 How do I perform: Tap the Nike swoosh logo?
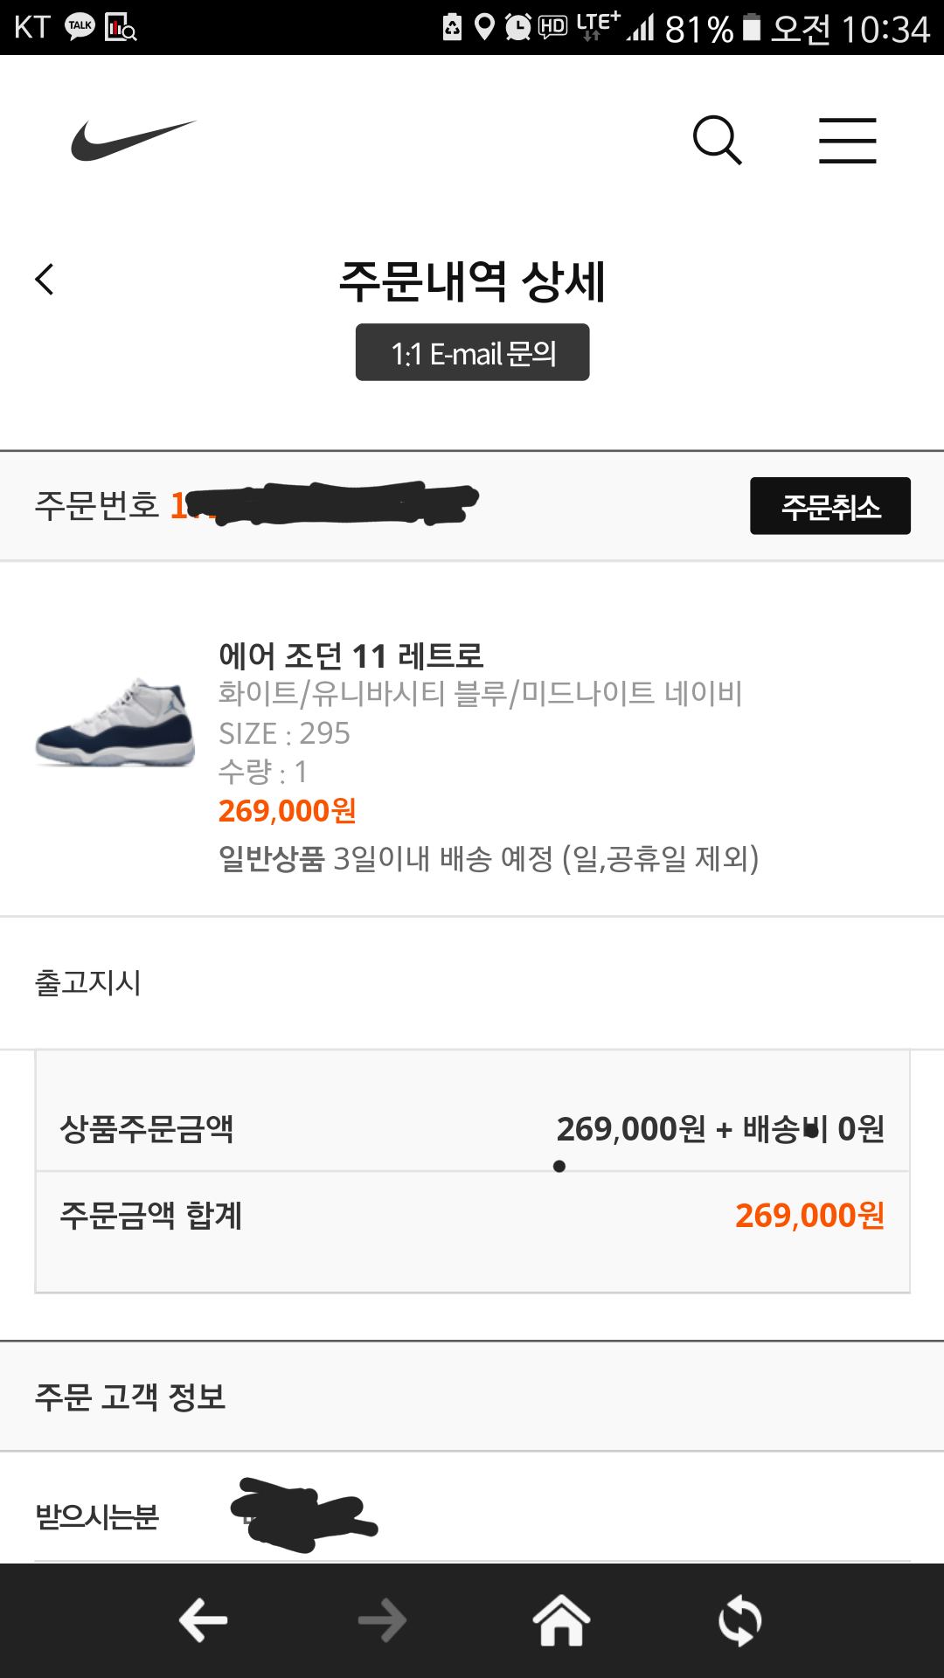(133, 141)
